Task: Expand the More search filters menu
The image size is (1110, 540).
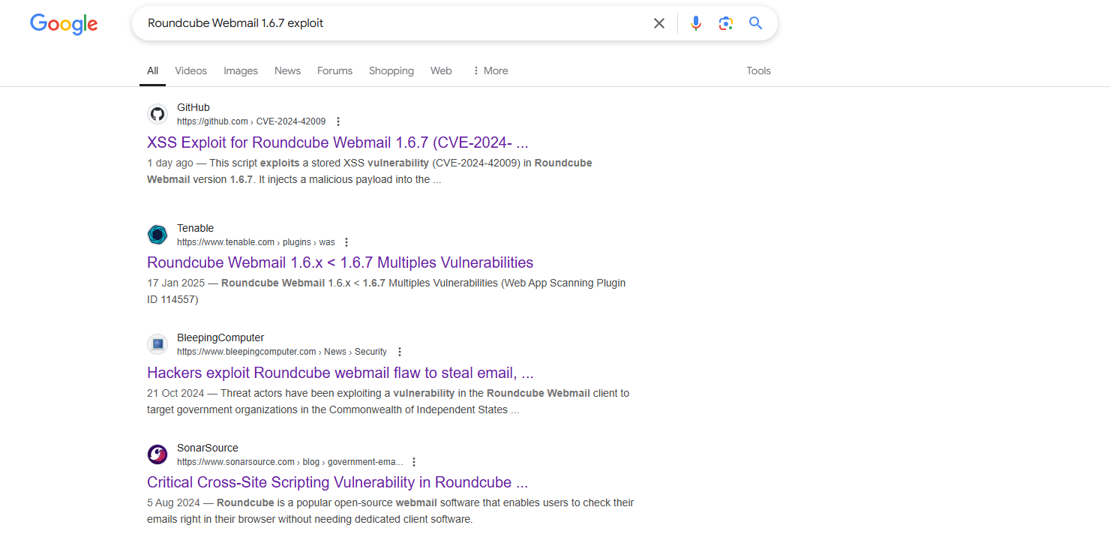Action: point(490,70)
